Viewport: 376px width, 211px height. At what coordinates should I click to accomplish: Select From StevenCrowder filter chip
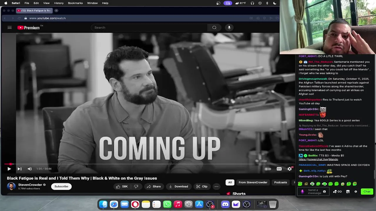(x=253, y=182)
